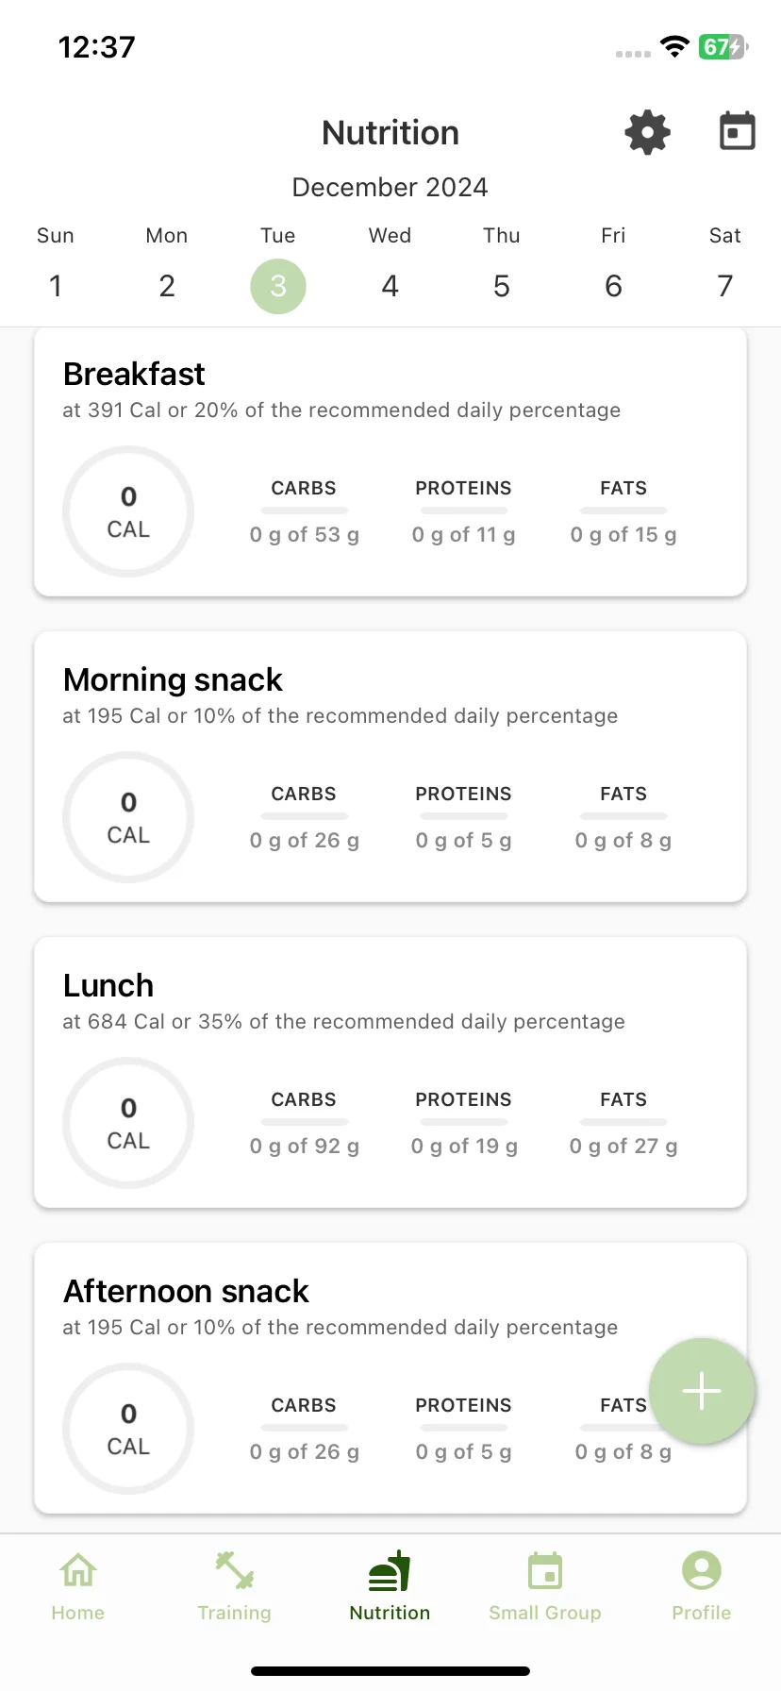Open the Training dumbbell tab

click(234, 1570)
